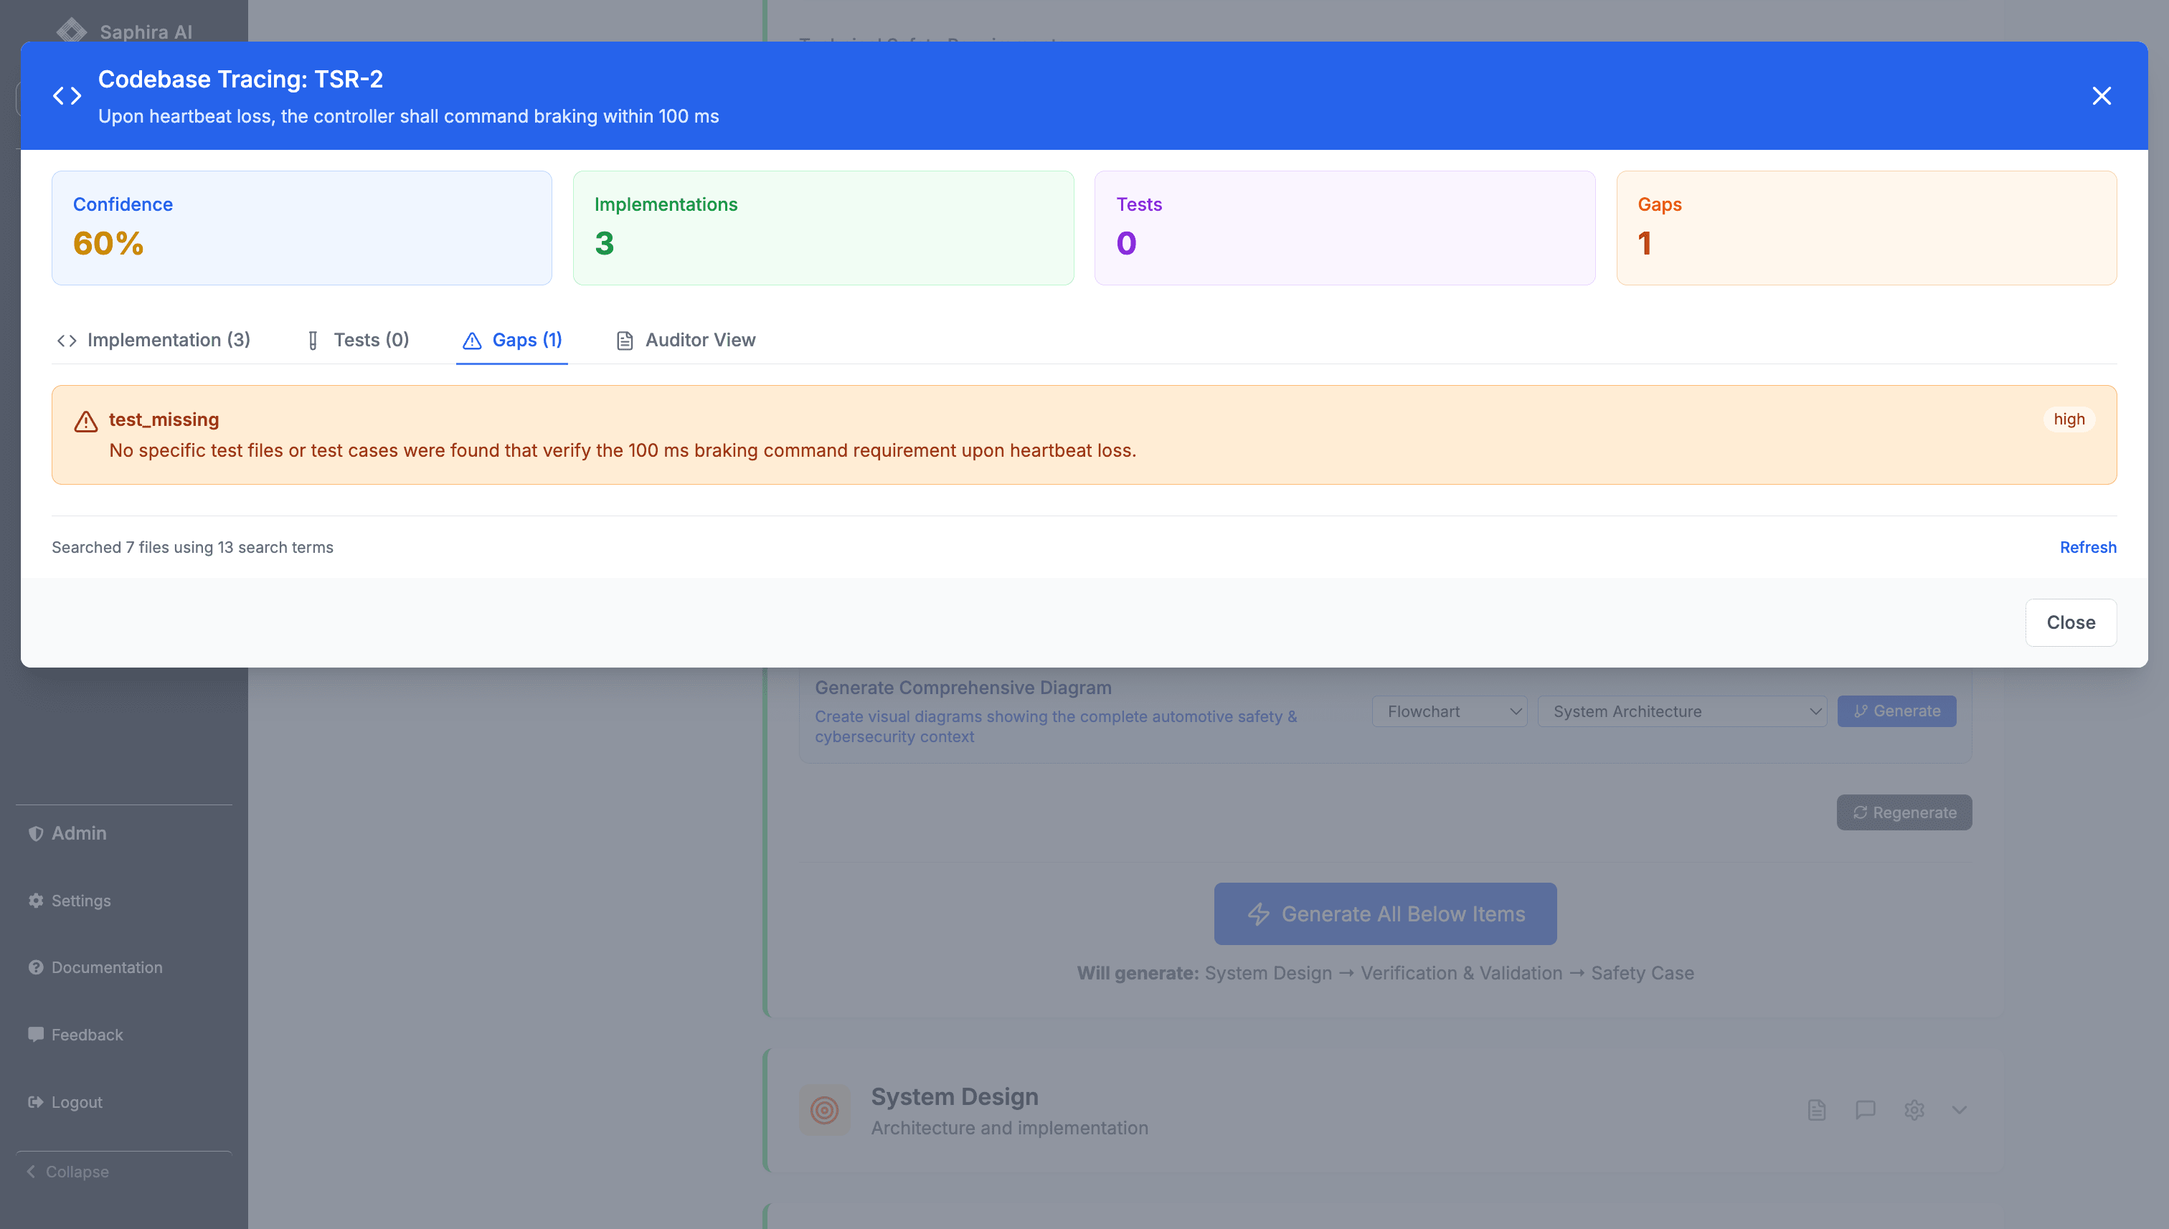Click the warning triangle icon beside test_missing
The image size is (2169, 1229).
[85, 421]
